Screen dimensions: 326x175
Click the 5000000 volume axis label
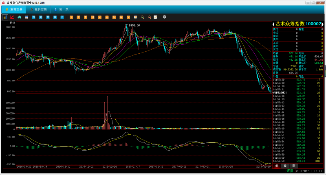tap(11, 103)
